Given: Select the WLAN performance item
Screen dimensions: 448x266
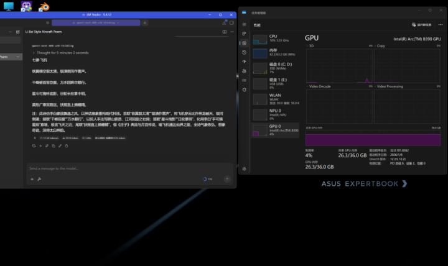Looking at the screenshot, I should pyautogui.click(x=274, y=98).
